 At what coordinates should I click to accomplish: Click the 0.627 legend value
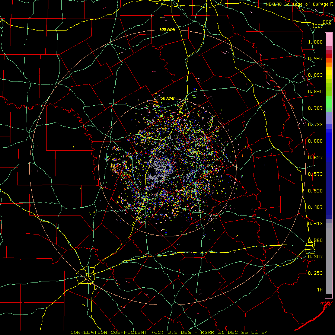click(315, 158)
